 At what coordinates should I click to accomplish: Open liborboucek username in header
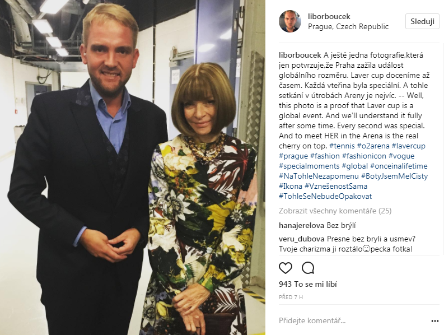click(329, 16)
